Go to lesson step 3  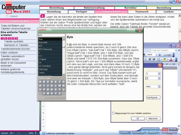pyautogui.click(x=9, y=38)
